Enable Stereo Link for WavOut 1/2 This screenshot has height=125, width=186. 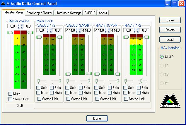[39, 99]
